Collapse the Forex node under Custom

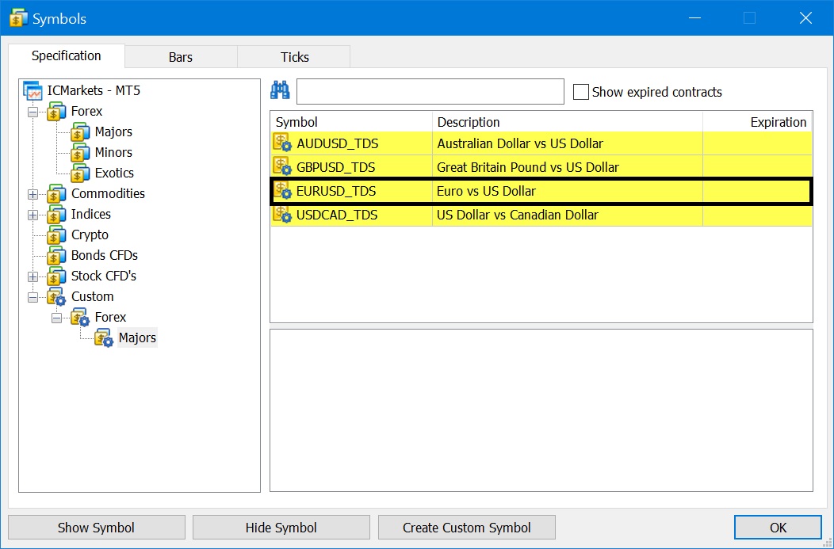[56, 318]
